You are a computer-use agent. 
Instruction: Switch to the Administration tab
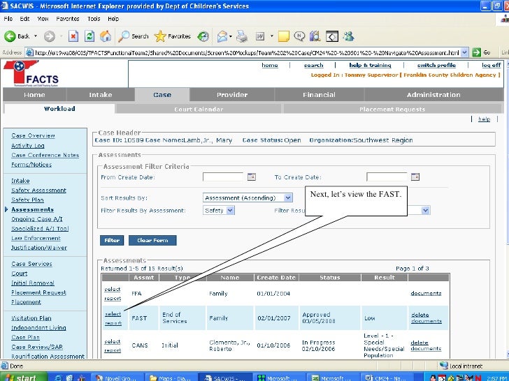coord(433,95)
